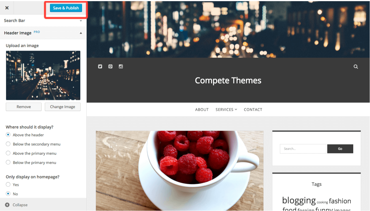This screenshot has width=370, height=211.
Task: Click the Twitter social icon
Action: tap(100, 66)
